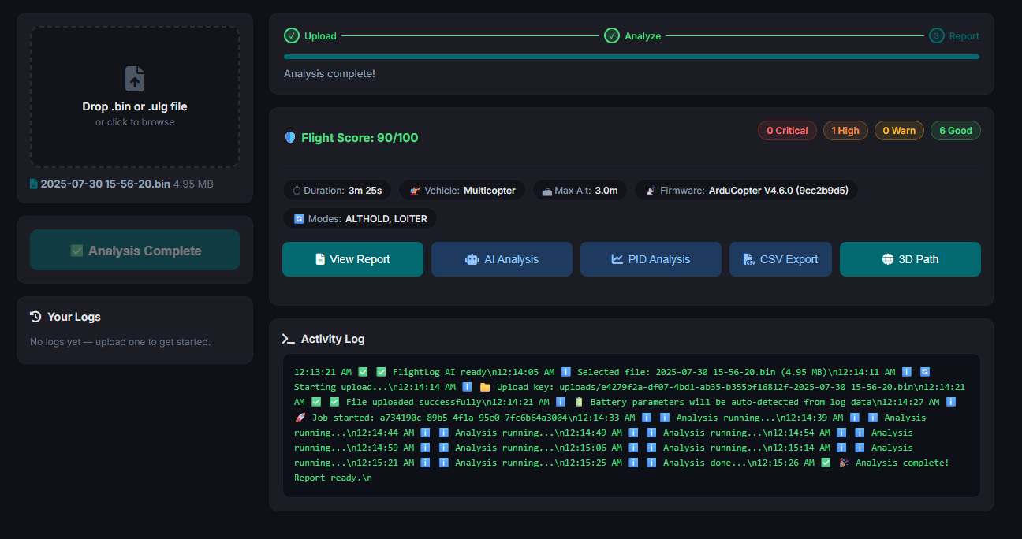Image resolution: width=1022 pixels, height=539 pixels.
Task: Click the shield icon beside Flight Score
Action: 290,138
